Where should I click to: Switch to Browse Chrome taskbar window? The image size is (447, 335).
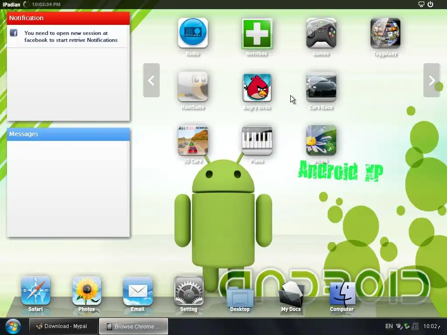pyautogui.click(x=134, y=326)
